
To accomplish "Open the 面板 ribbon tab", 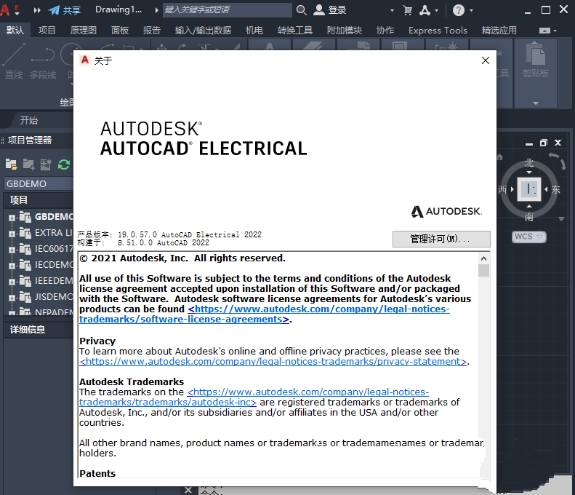I will (x=120, y=30).
